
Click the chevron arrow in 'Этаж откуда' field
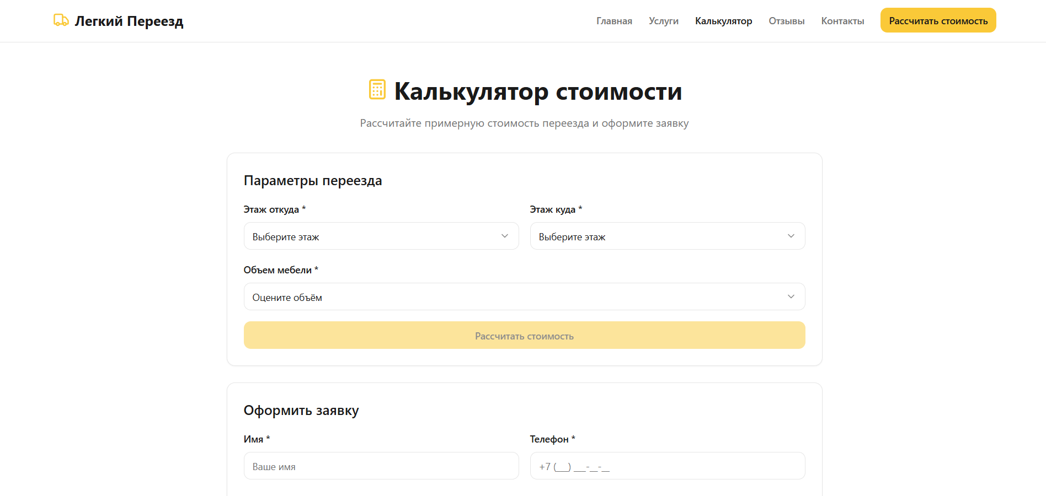pos(504,236)
